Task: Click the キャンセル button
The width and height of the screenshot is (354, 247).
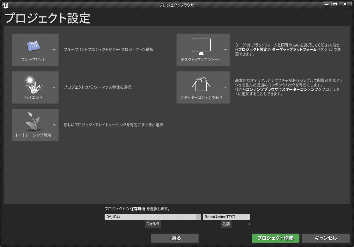Action: click(x=326, y=238)
